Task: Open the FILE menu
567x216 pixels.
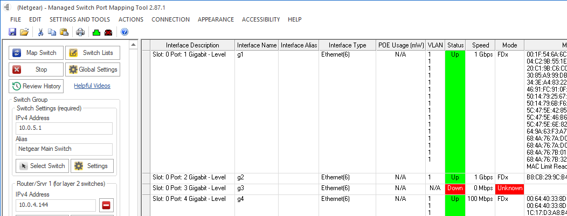Action: pos(16,19)
